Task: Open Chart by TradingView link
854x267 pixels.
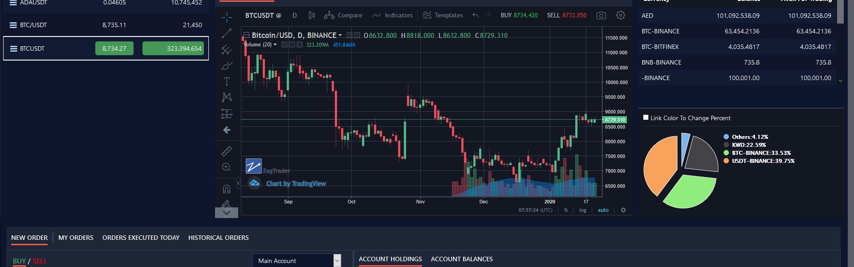Action: click(296, 183)
